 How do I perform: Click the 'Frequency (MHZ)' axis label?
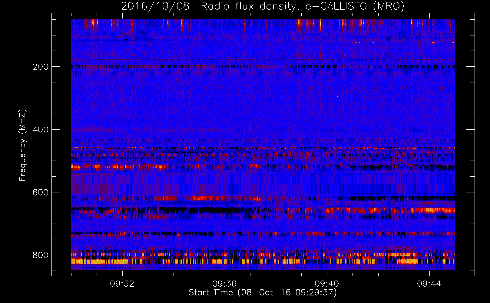(23, 145)
